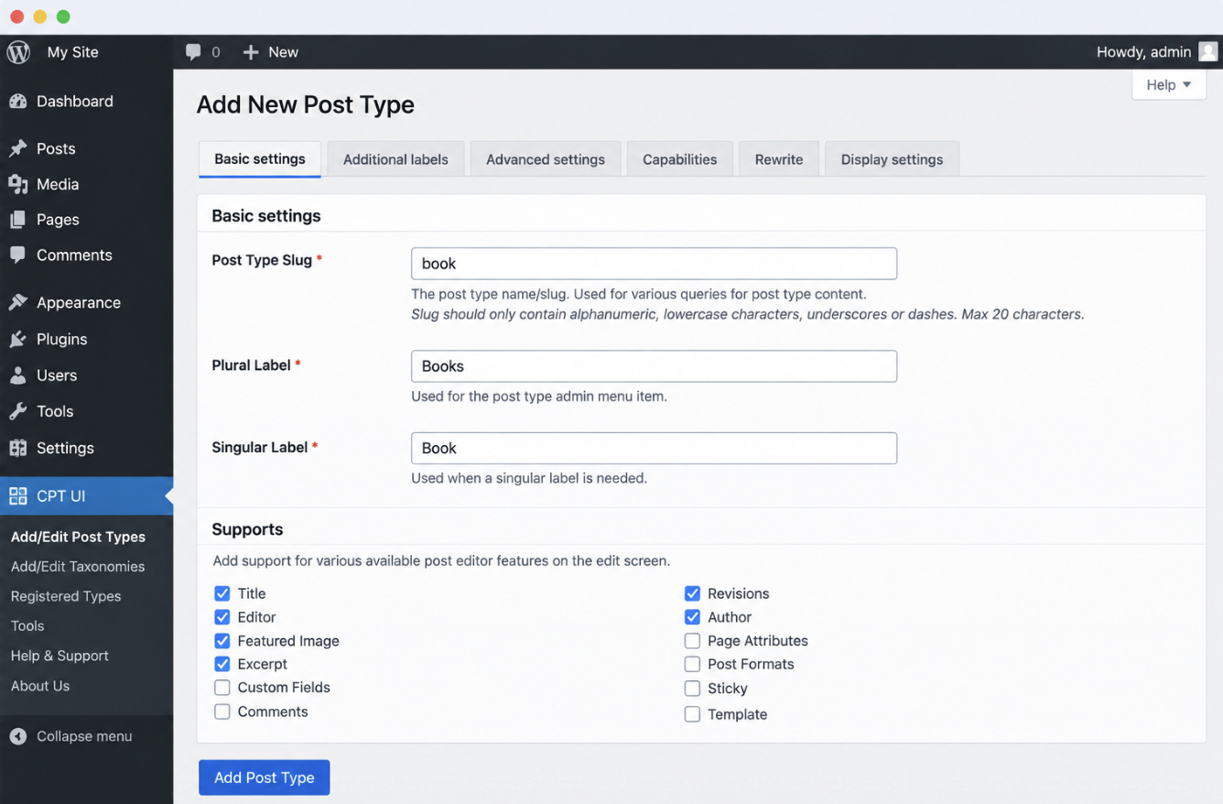Switch to the Additional labels tab
This screenshot has width=1223, height=804.
(395, 159)
